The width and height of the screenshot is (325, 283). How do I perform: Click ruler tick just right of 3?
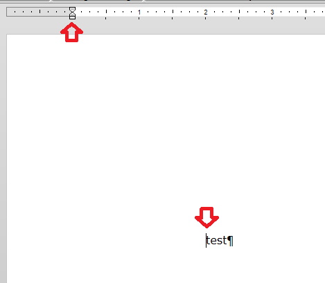[281, 12]
